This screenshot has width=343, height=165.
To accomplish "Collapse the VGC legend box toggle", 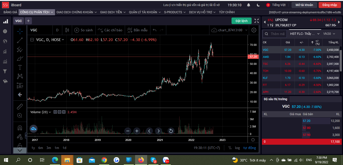I will pos(32,40).
